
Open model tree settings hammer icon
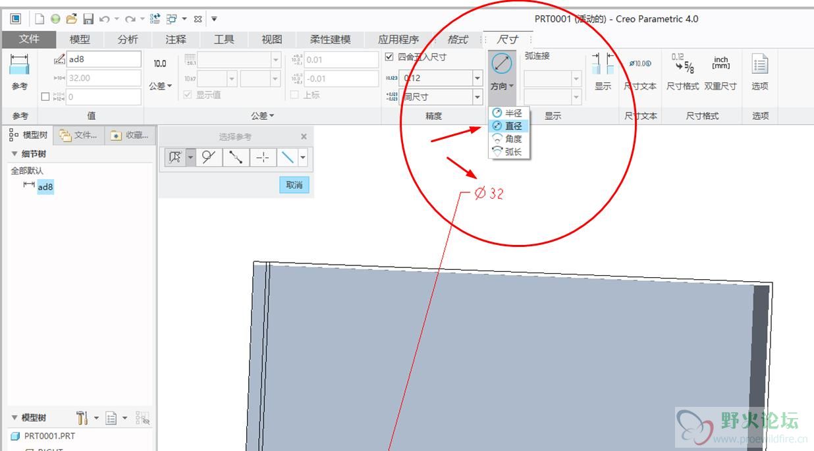point(82,417)
